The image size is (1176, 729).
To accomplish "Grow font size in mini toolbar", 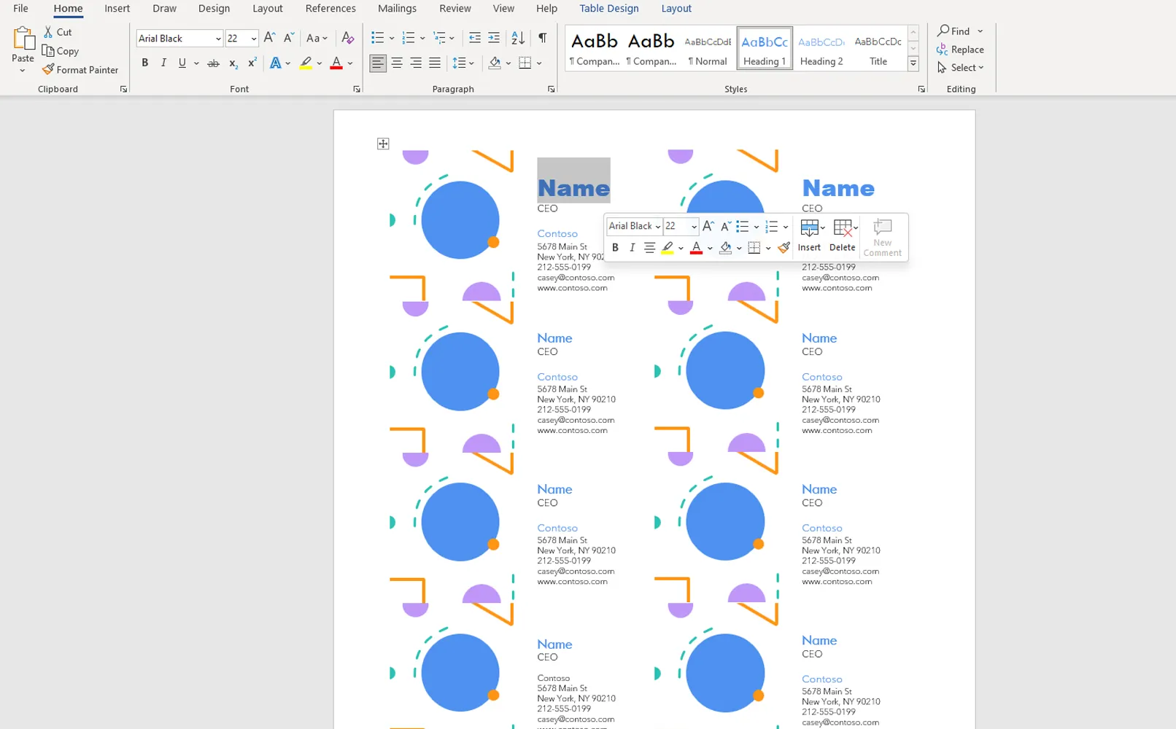I will [x=708, y=226].
